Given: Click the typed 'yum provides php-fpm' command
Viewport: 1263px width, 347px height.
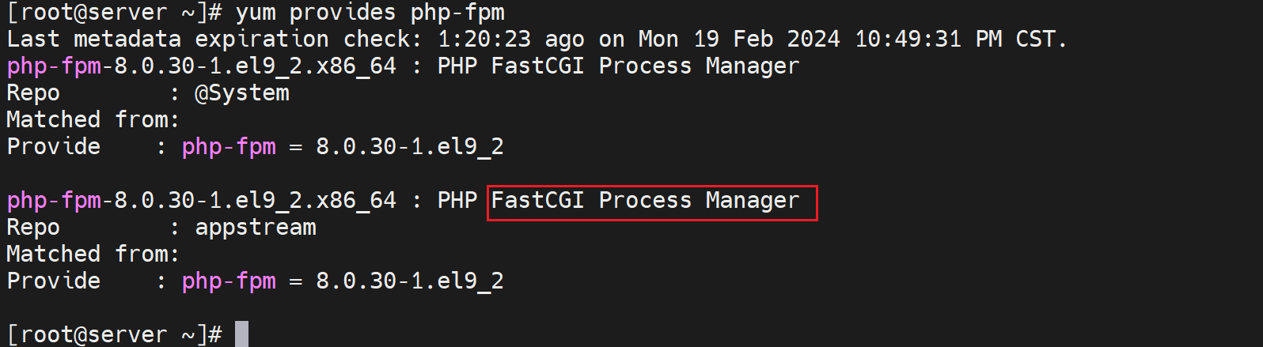Looking at the screenshot, I should pyautogui.click(x=370, y=13).
